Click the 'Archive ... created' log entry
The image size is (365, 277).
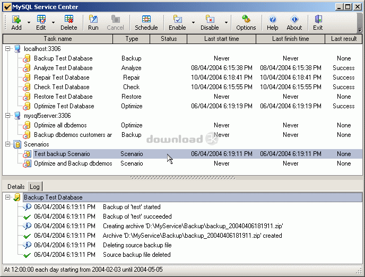point(192,236)
